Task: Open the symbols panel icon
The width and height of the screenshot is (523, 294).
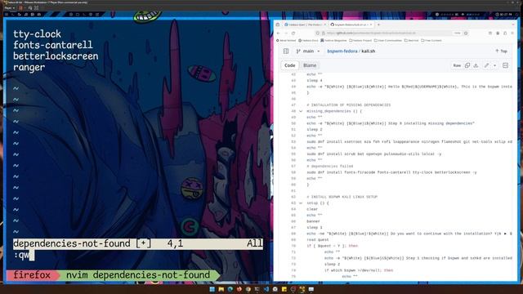Action: [505, 65]
